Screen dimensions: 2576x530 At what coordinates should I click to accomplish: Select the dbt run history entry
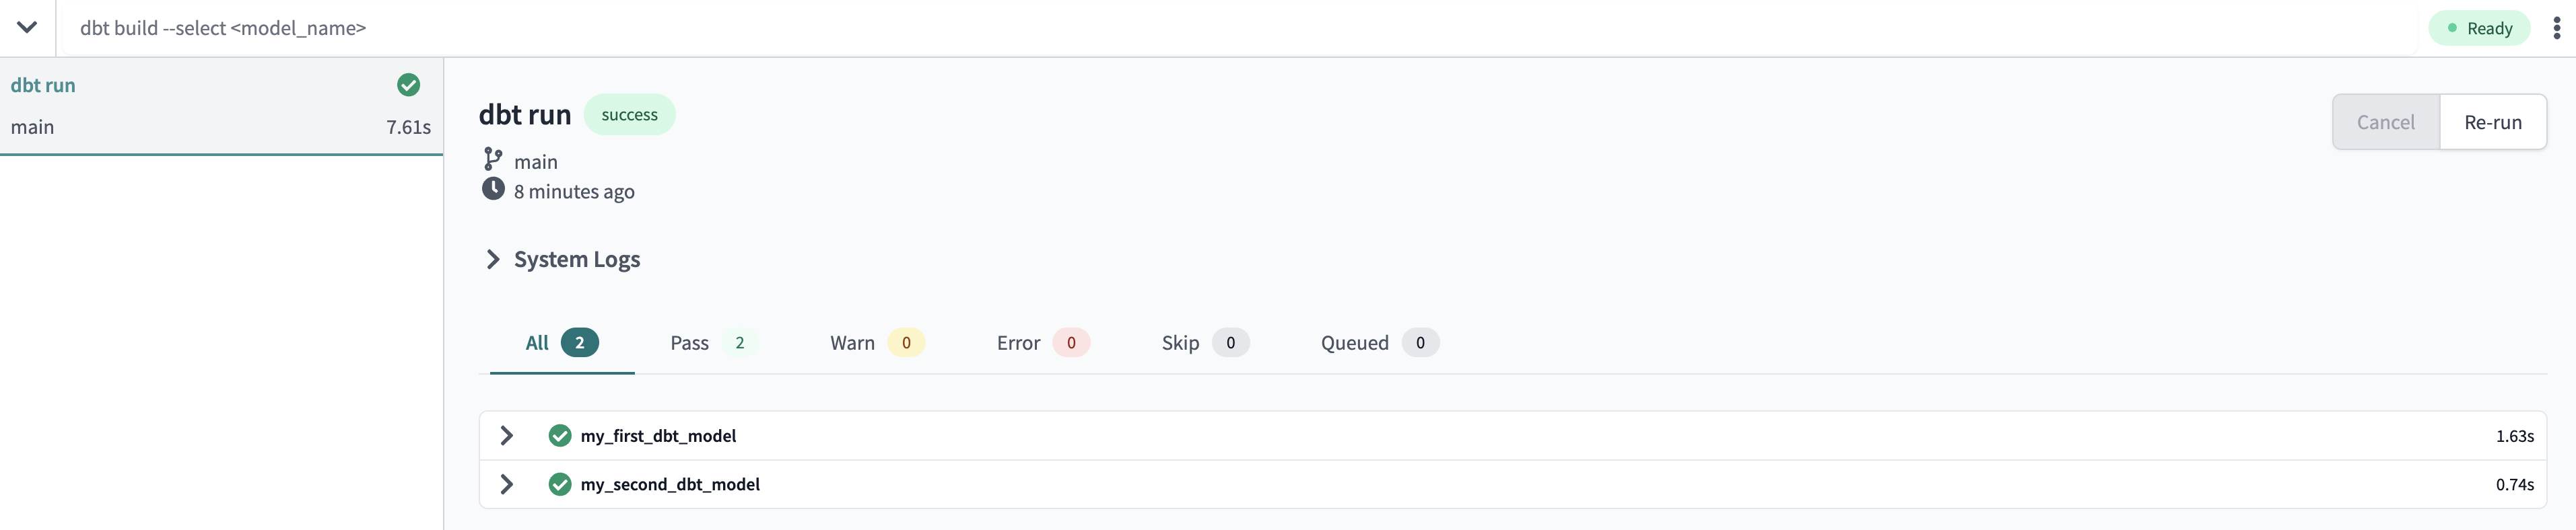coord(220,106)
